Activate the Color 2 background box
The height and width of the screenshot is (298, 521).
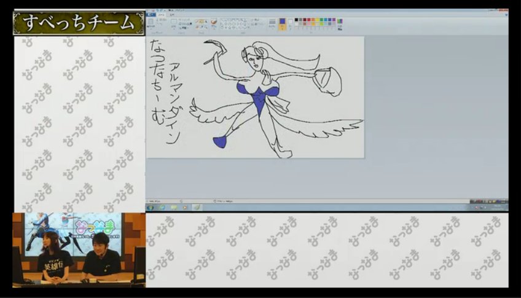click(291, 23)
